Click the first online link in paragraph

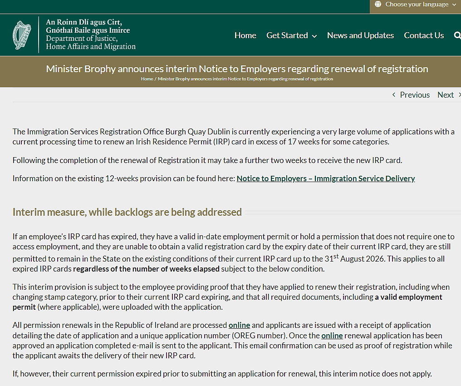click(x=239, y=325)
